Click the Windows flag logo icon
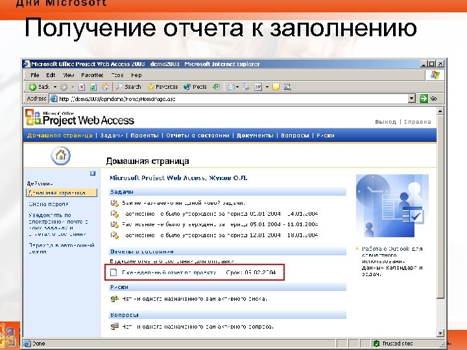The width and height of the screenshot is (467, 350). [x=435, y=75]
